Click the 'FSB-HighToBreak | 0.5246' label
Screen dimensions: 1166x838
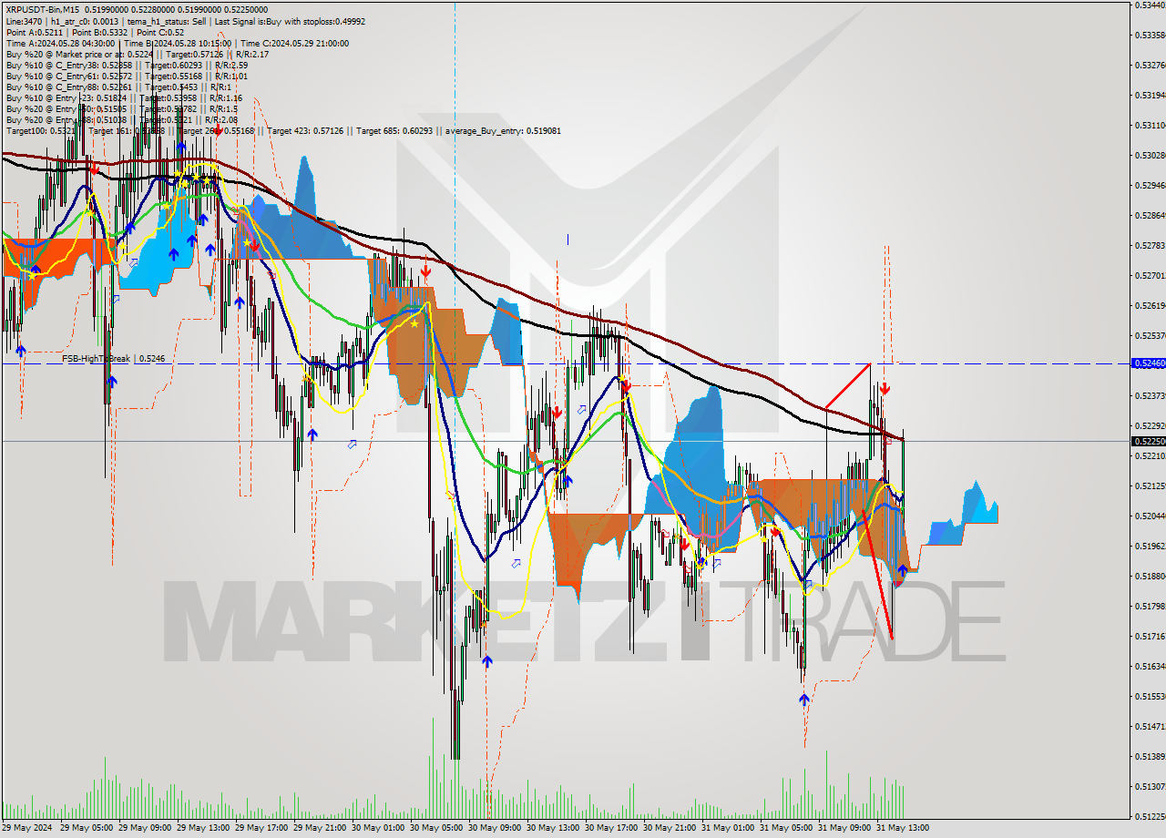click(113, 359)
